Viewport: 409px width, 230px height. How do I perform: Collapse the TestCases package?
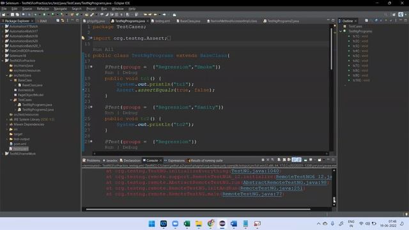point(12,100)
